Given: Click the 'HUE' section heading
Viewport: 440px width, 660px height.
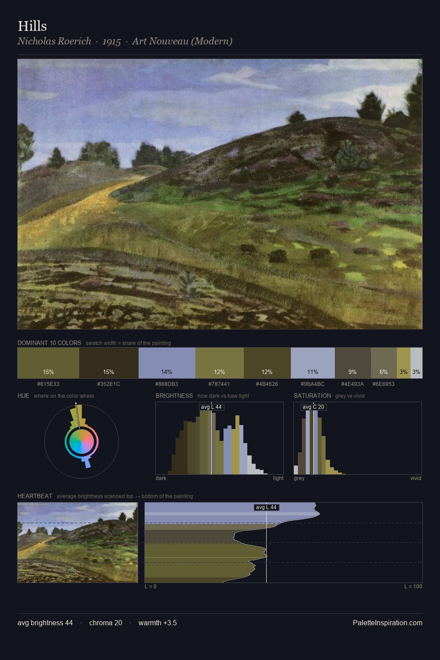Looking at the screenshot, I should (x=23, y=396).
